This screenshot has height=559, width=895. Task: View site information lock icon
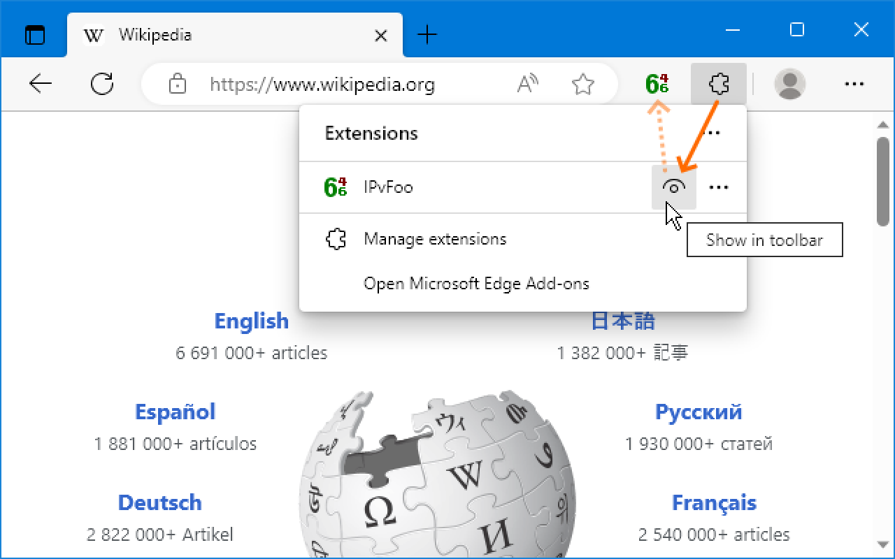click(178, 85)
